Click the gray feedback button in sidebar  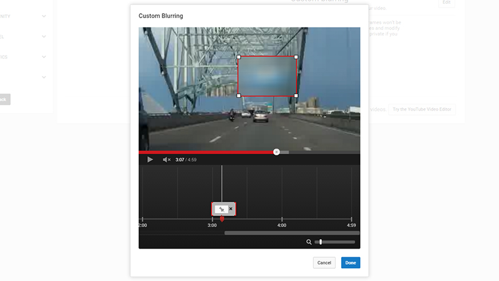click(5, 99)
